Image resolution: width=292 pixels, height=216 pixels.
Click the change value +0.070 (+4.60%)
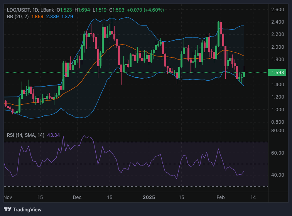(145, 10)
